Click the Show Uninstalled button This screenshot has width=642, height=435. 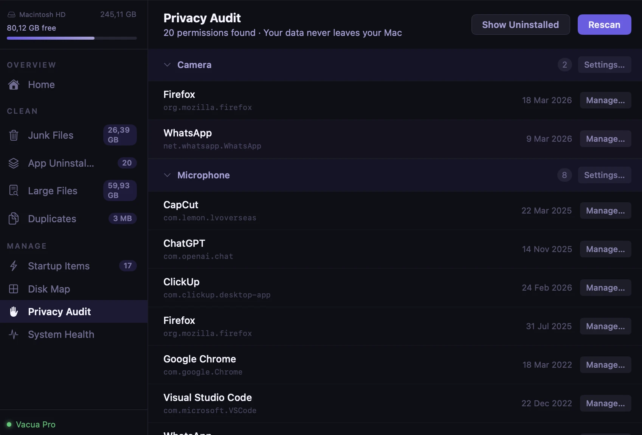(x=521, y=25)
